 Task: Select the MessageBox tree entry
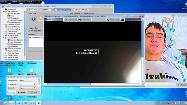coord(15,18)
